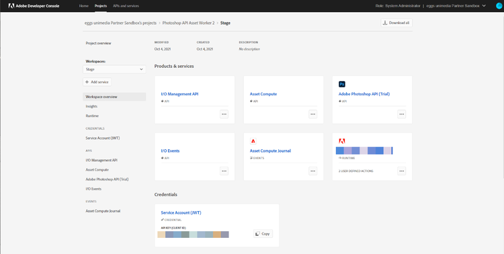Screen dimensions: 504x254
Task: Click the Add service button
Action: point(97,82)
